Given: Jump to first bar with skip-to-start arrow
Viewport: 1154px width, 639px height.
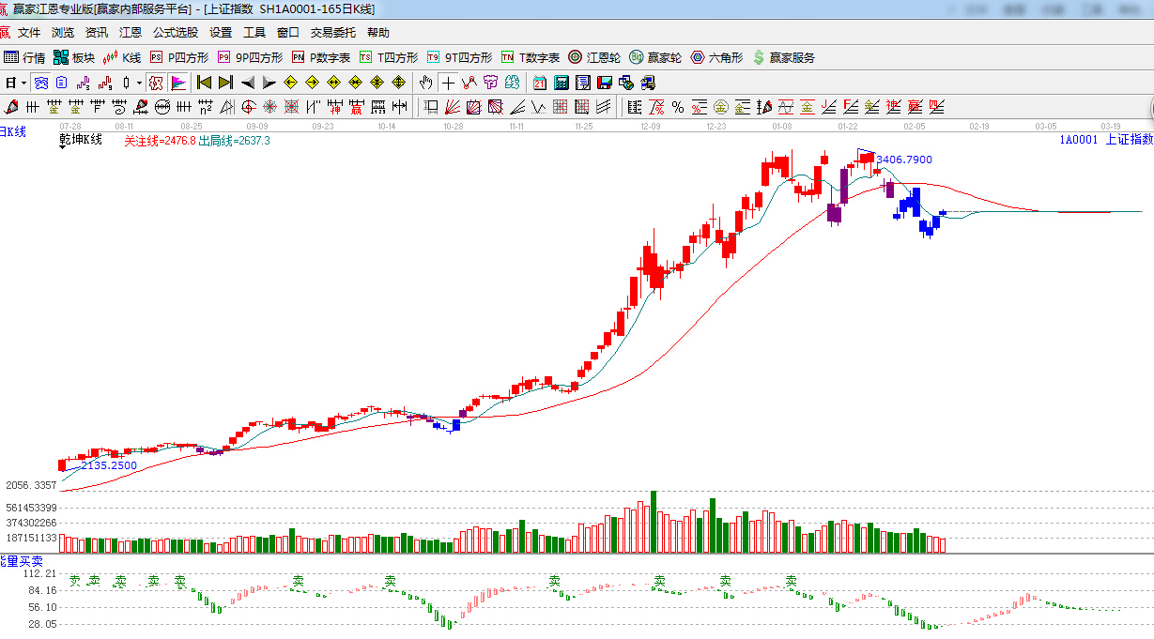Looking at the screenshot, I should pos(204,83).
